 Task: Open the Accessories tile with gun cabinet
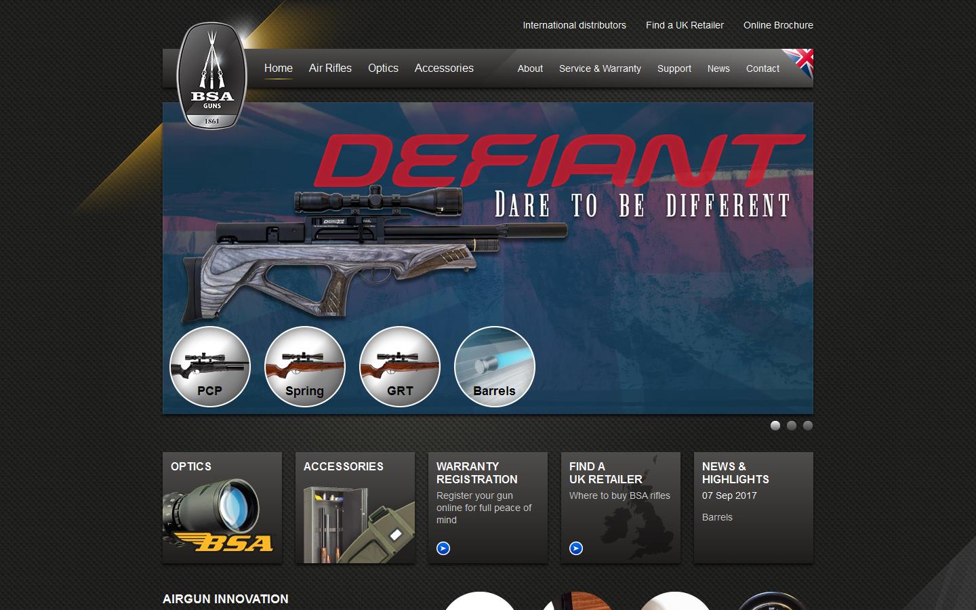pyautogui.click(x=355, y=508)
